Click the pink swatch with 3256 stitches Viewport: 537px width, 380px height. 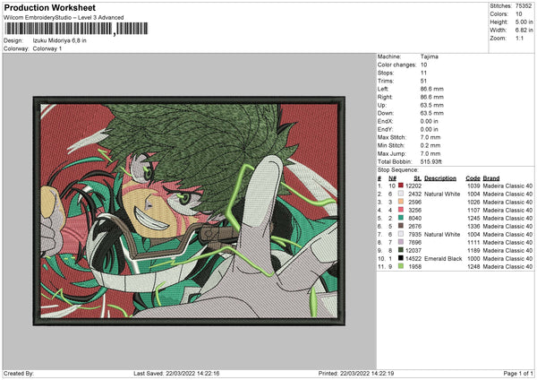[401, 210]
